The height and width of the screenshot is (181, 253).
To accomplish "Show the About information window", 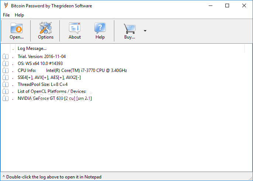I will pyautogui.click(x=74, y=31).
